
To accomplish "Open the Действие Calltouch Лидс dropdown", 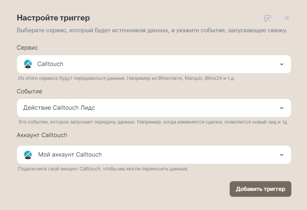I will (154, 108).
